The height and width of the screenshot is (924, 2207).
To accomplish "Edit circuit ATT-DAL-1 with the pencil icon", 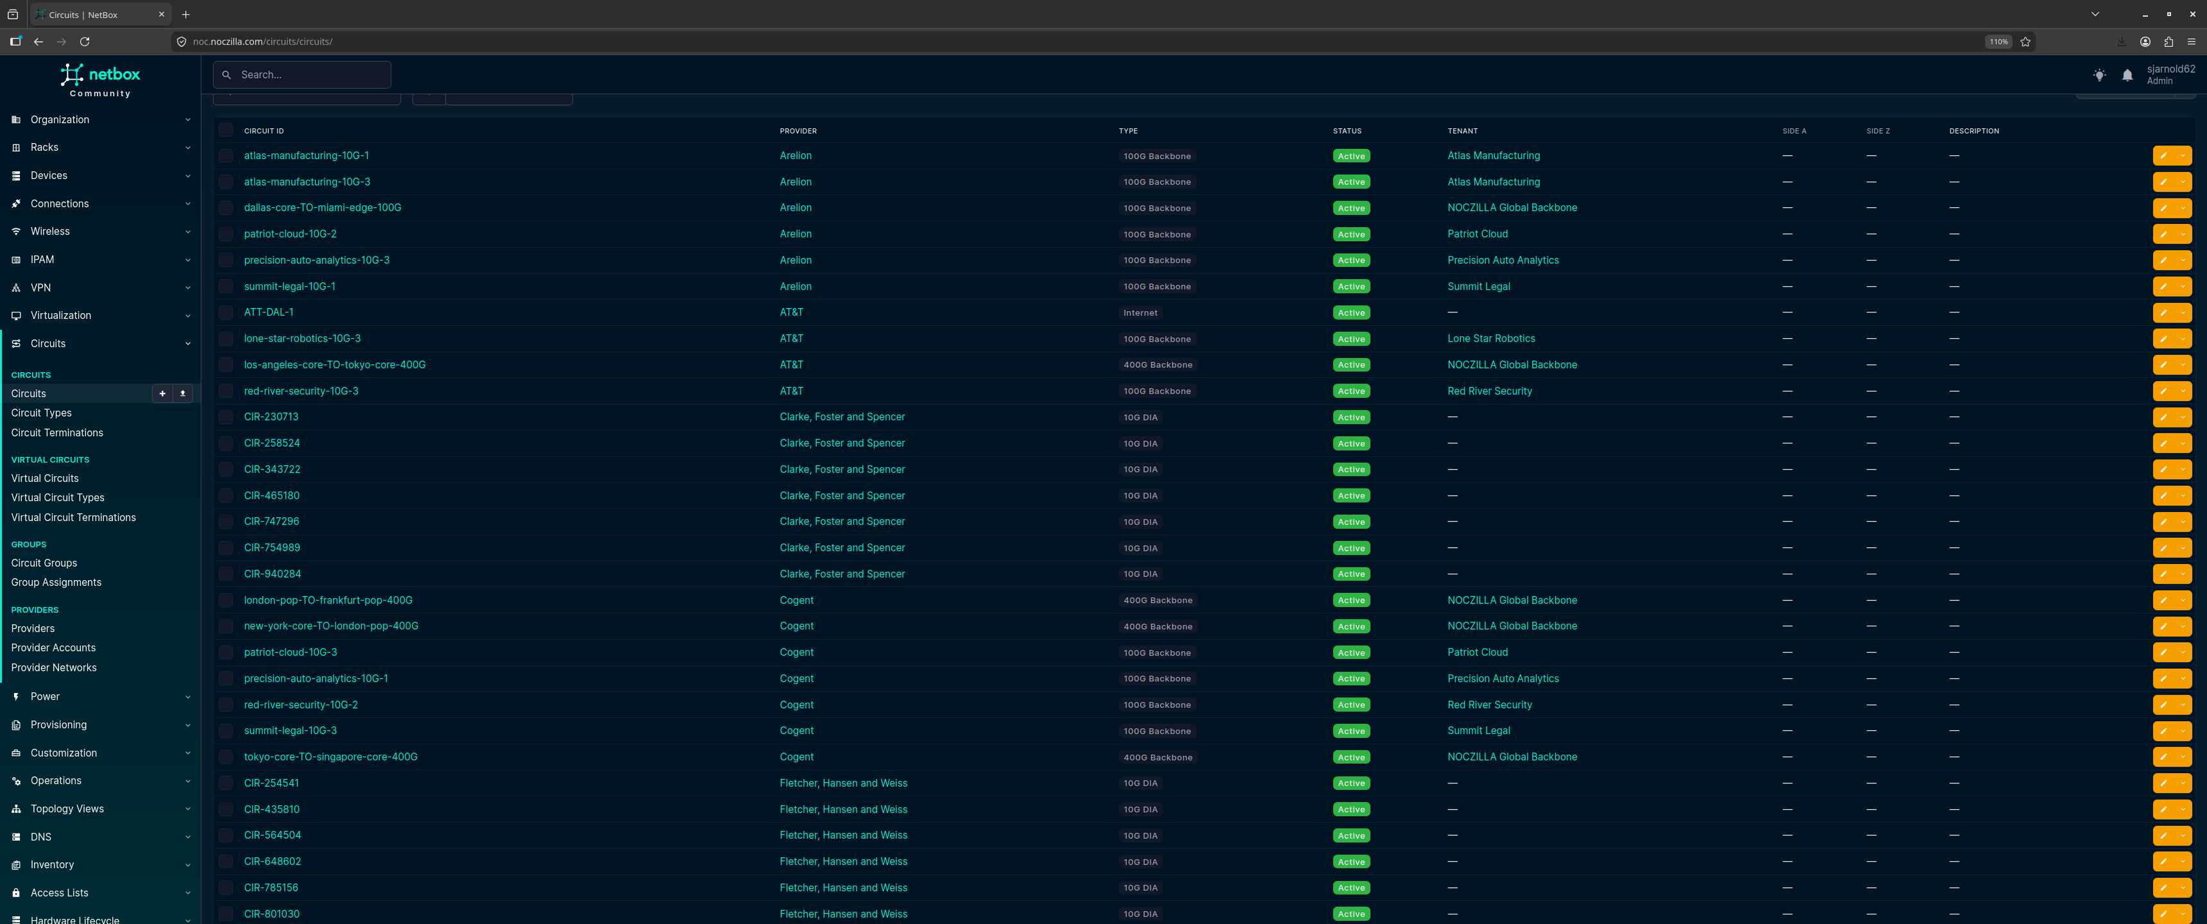I will coord(2163,313).
